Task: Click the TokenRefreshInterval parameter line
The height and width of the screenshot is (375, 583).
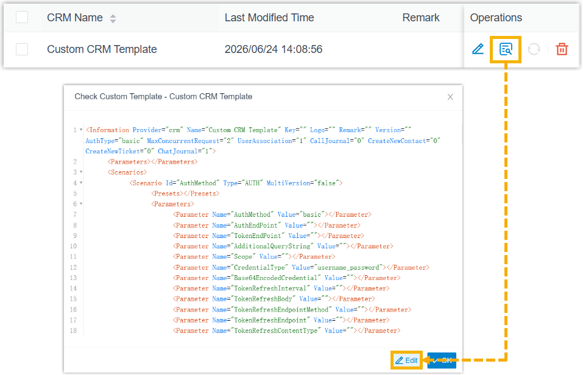Action: tap(281, 288)
